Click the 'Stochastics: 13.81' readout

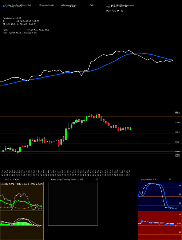pyautogui.click(x=12, y=18)
